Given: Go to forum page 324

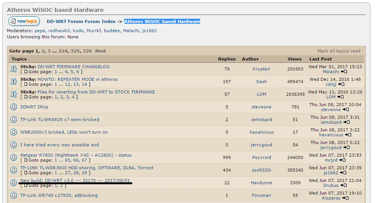Looking at the screenshot, I should pos(63,51).
